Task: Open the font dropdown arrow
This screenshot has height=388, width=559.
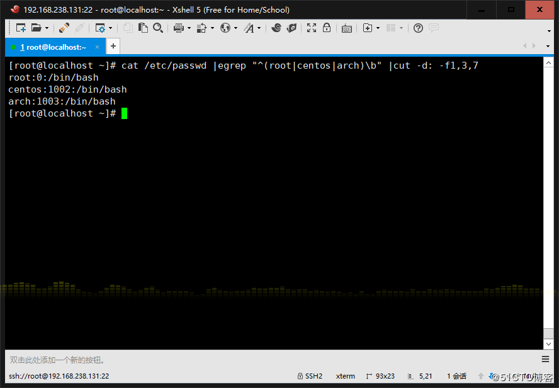Action: pos(259,28)
